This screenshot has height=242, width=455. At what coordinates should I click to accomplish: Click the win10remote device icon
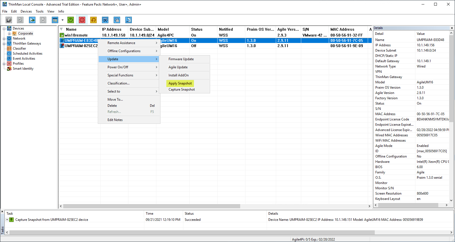tap(62, 35)
